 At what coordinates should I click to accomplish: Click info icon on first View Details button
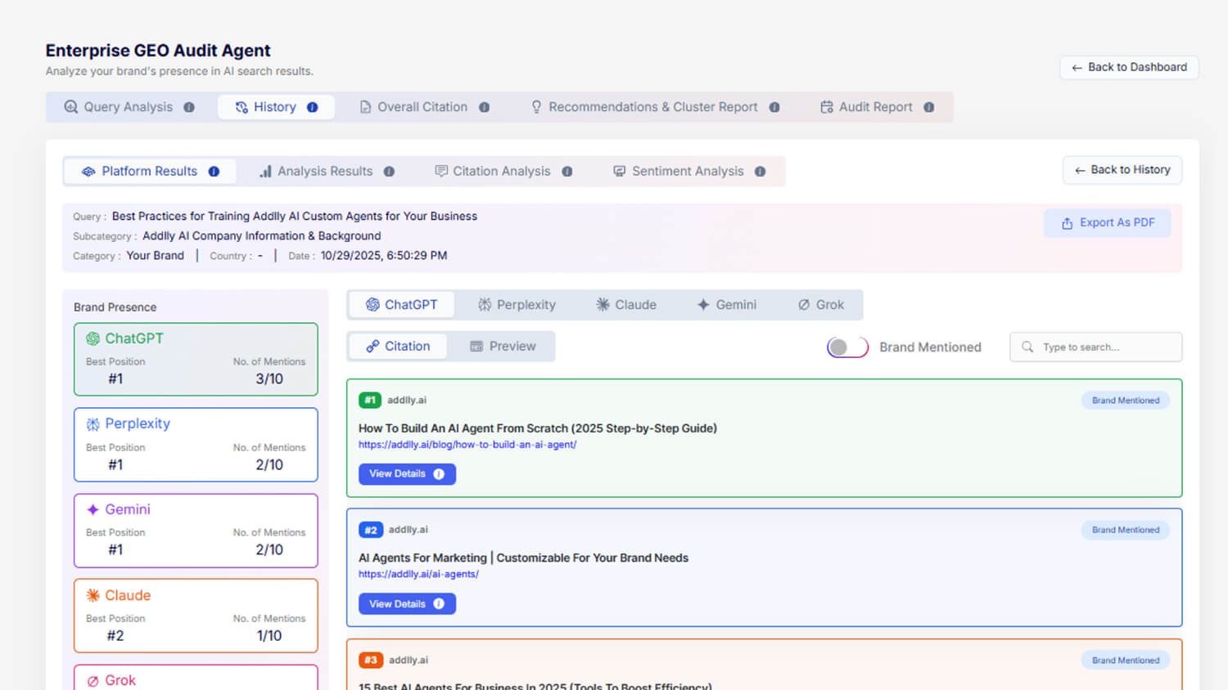point(439,474)
